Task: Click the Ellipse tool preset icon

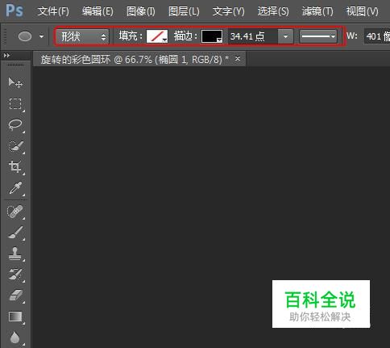Action: pos(25,36)
